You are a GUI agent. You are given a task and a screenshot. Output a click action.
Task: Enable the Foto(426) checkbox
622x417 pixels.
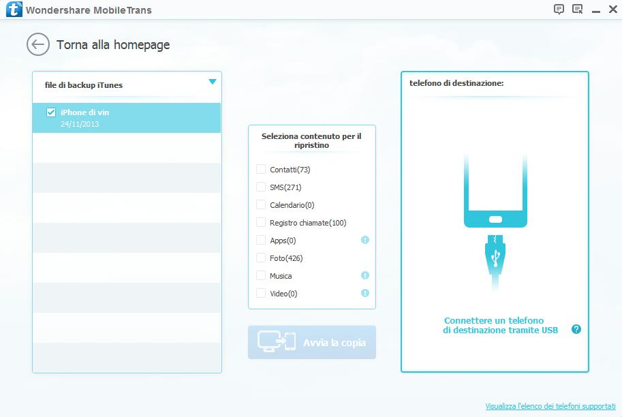(x=261, y=258)
